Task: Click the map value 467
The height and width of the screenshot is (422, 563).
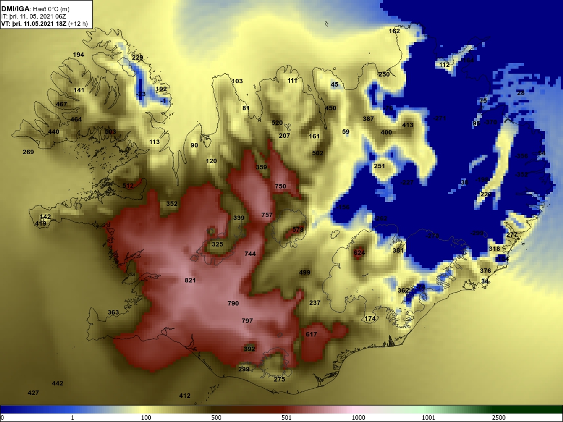Action: [x=61, y=105]
